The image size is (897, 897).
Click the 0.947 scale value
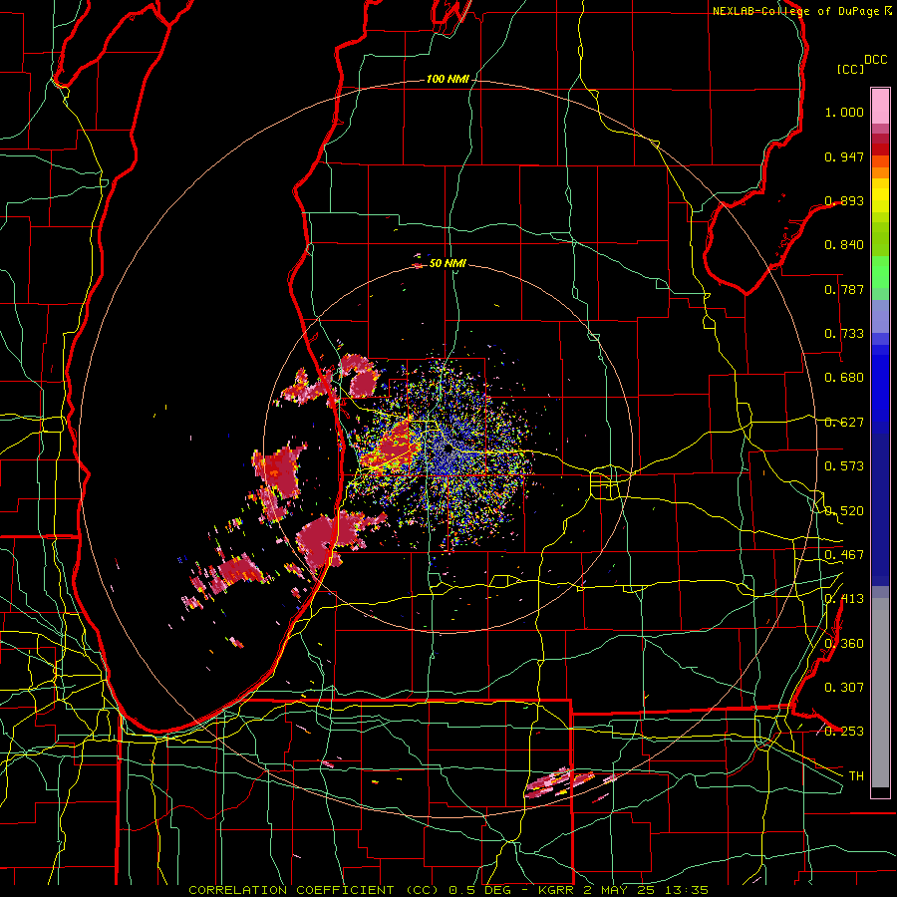click(844, 156)
